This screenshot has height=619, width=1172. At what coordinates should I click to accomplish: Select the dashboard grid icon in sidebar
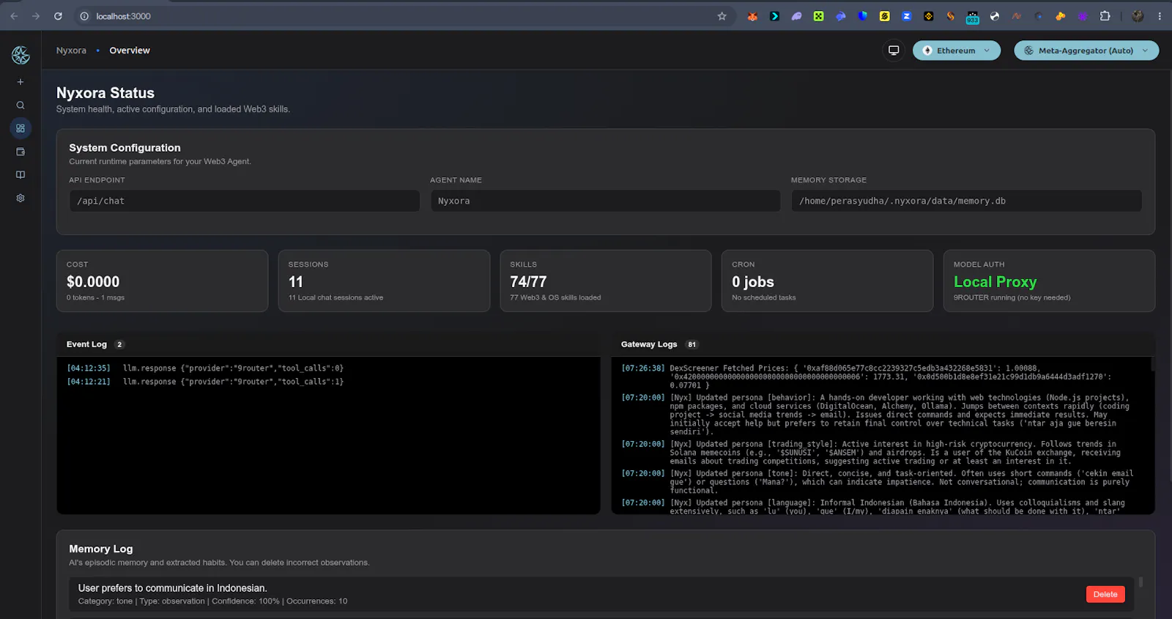coord(21,128)
